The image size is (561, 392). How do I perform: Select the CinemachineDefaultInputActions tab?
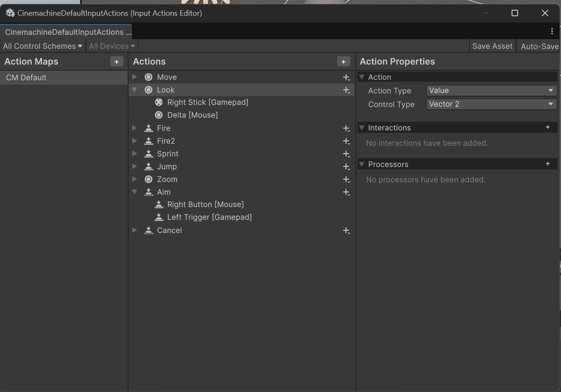coord(66,32)
